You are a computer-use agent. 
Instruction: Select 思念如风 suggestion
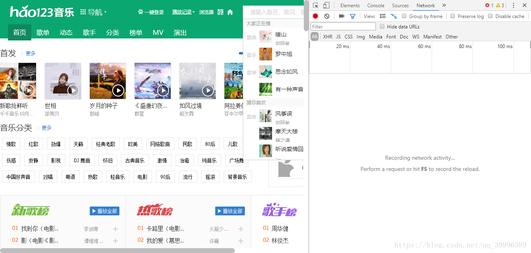tap(287, 72)
